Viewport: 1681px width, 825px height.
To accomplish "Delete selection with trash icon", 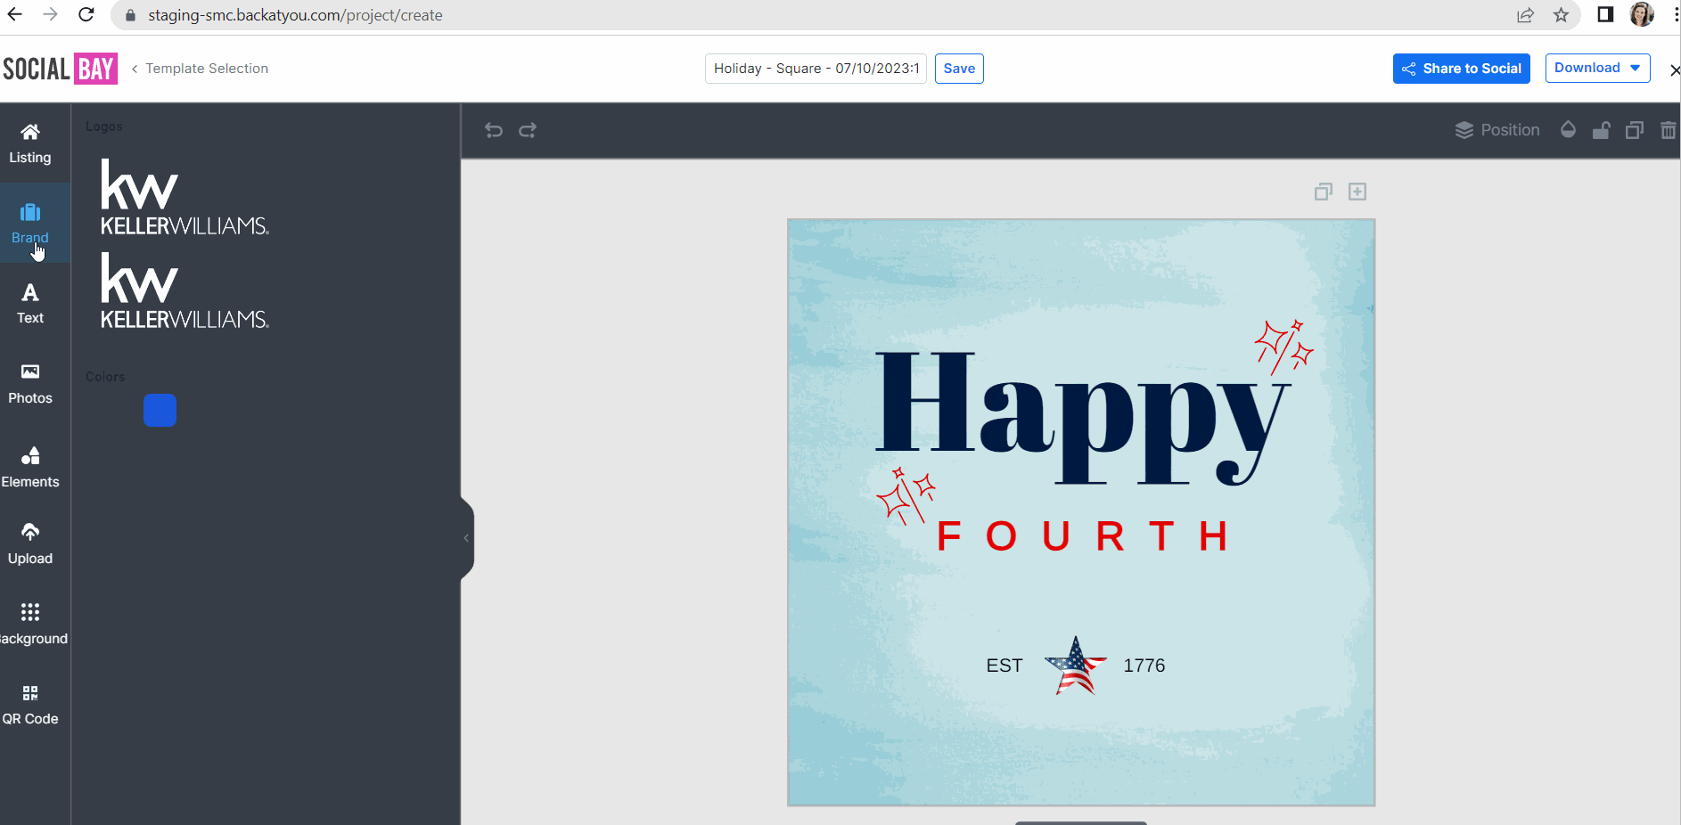I will click(1668, 131).
